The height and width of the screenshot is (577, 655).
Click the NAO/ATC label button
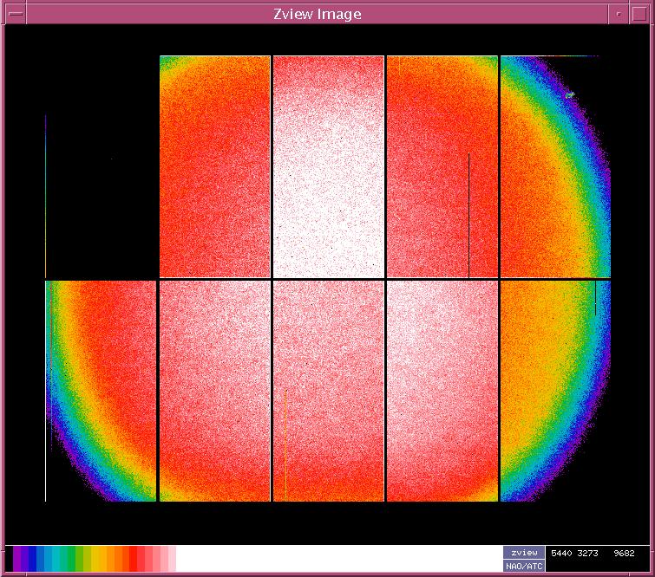tap(524, 566)
